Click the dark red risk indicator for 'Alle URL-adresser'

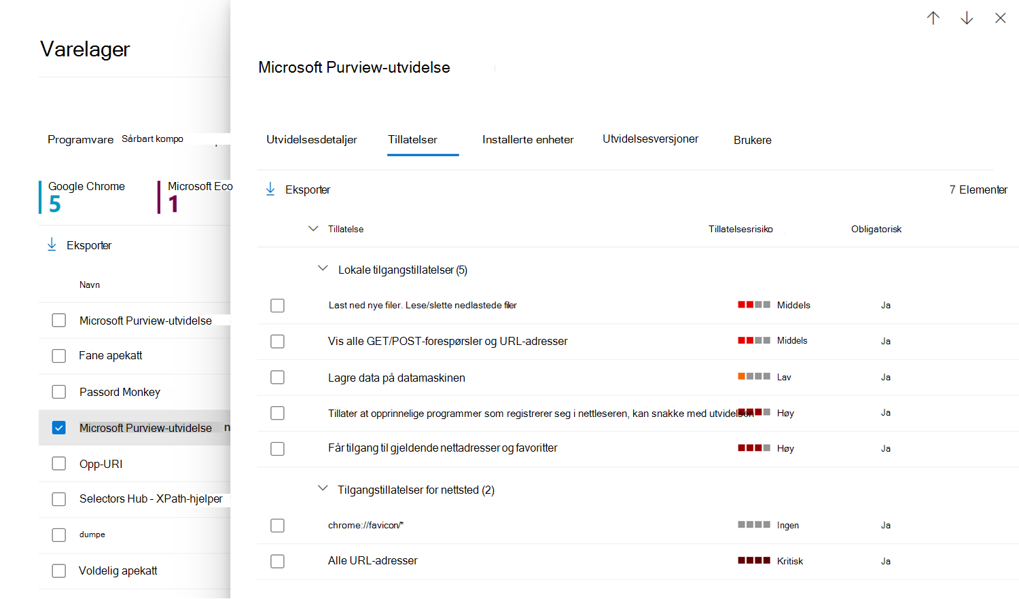coord(754,561)
